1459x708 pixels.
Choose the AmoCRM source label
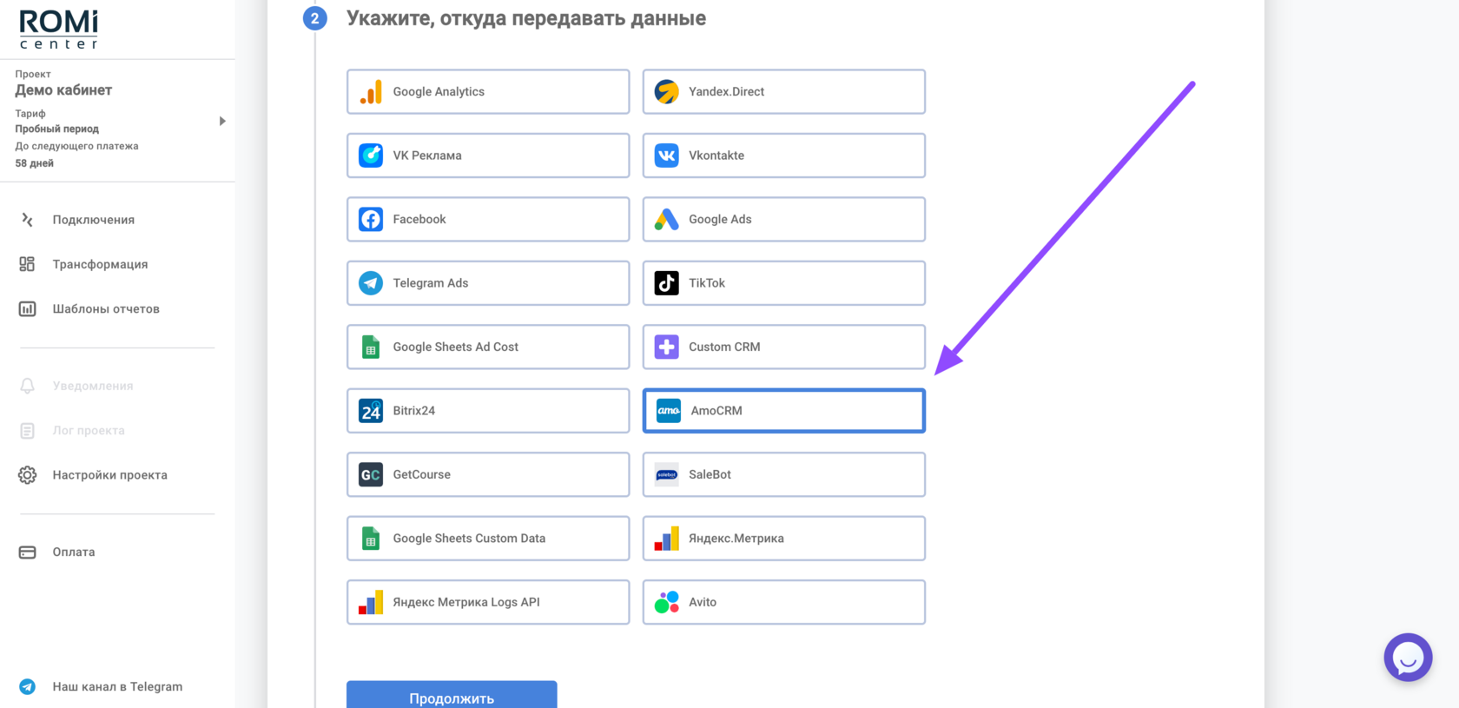[716, 411]
